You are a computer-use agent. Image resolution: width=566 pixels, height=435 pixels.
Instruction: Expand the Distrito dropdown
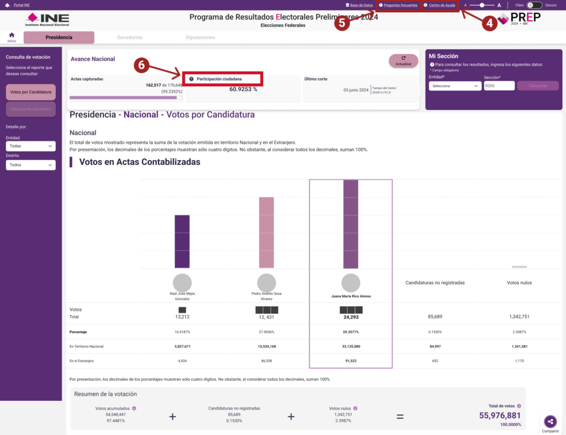pos(31,165)
